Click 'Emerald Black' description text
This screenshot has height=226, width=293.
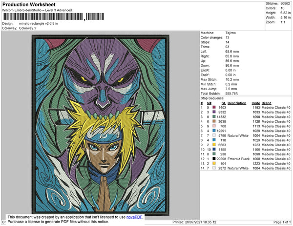[x=238, y=159]
